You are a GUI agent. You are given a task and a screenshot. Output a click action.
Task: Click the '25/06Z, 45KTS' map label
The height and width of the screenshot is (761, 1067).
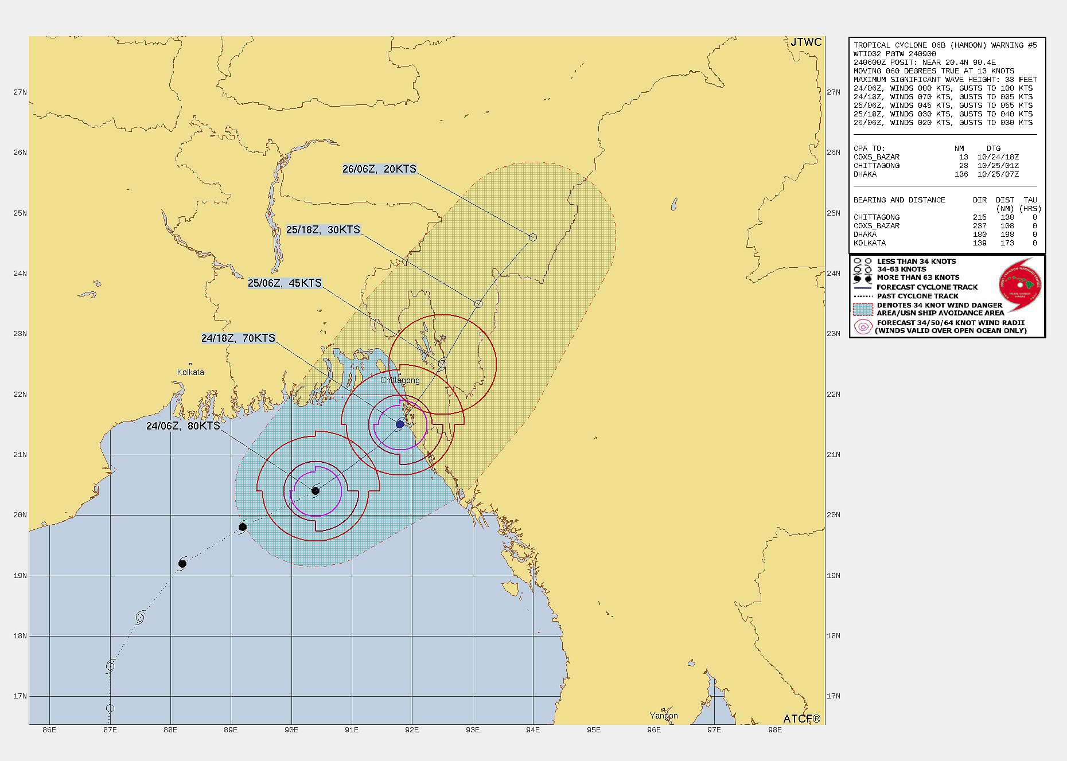pos(285,283)
